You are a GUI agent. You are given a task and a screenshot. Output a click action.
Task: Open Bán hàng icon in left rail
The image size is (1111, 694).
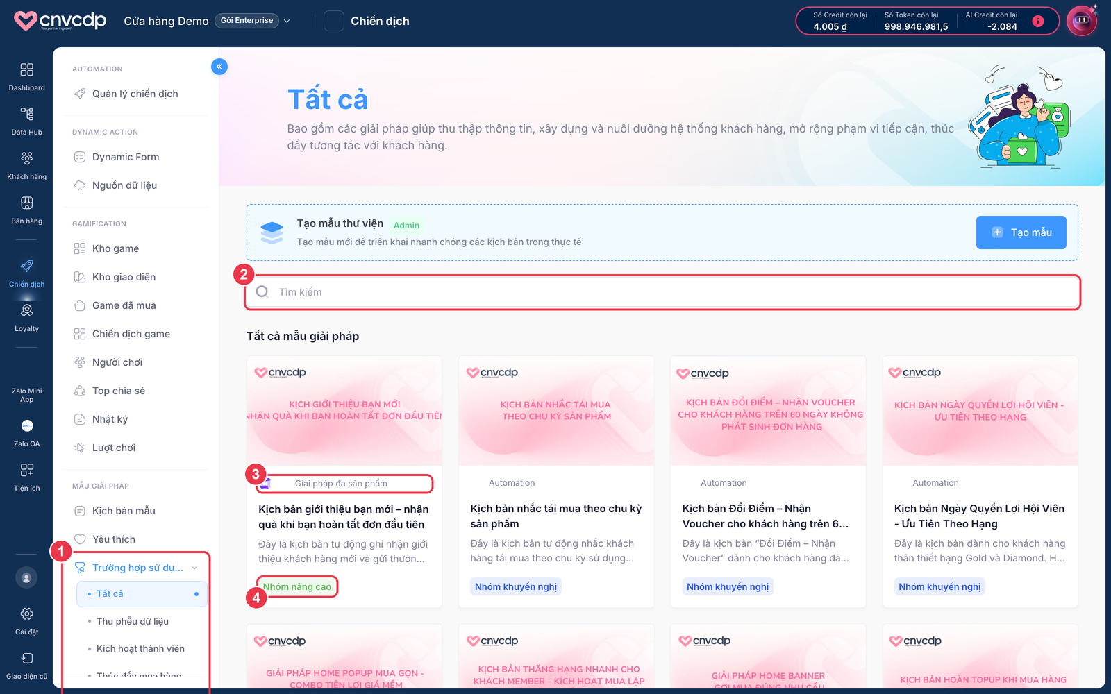26,203
